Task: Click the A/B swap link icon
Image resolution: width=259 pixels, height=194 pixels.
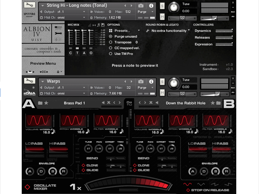Action: point(129,103)
